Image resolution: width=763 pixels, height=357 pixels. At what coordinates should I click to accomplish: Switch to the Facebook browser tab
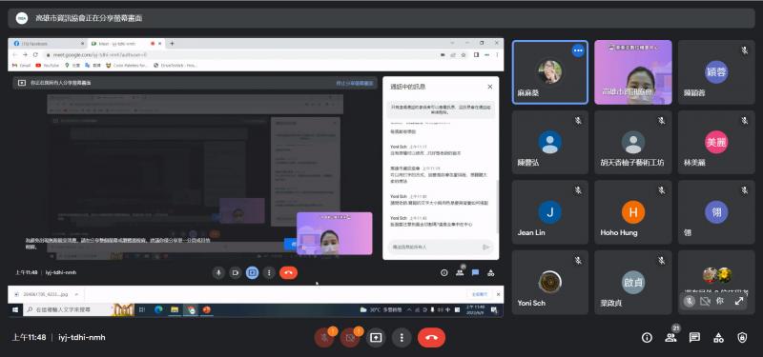pos(47,43)
